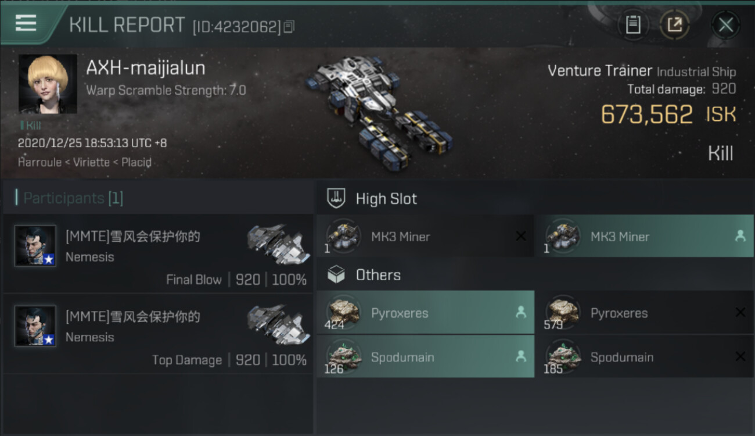
Task: Click the clipboard report icon
Action: tap(633, 25)
